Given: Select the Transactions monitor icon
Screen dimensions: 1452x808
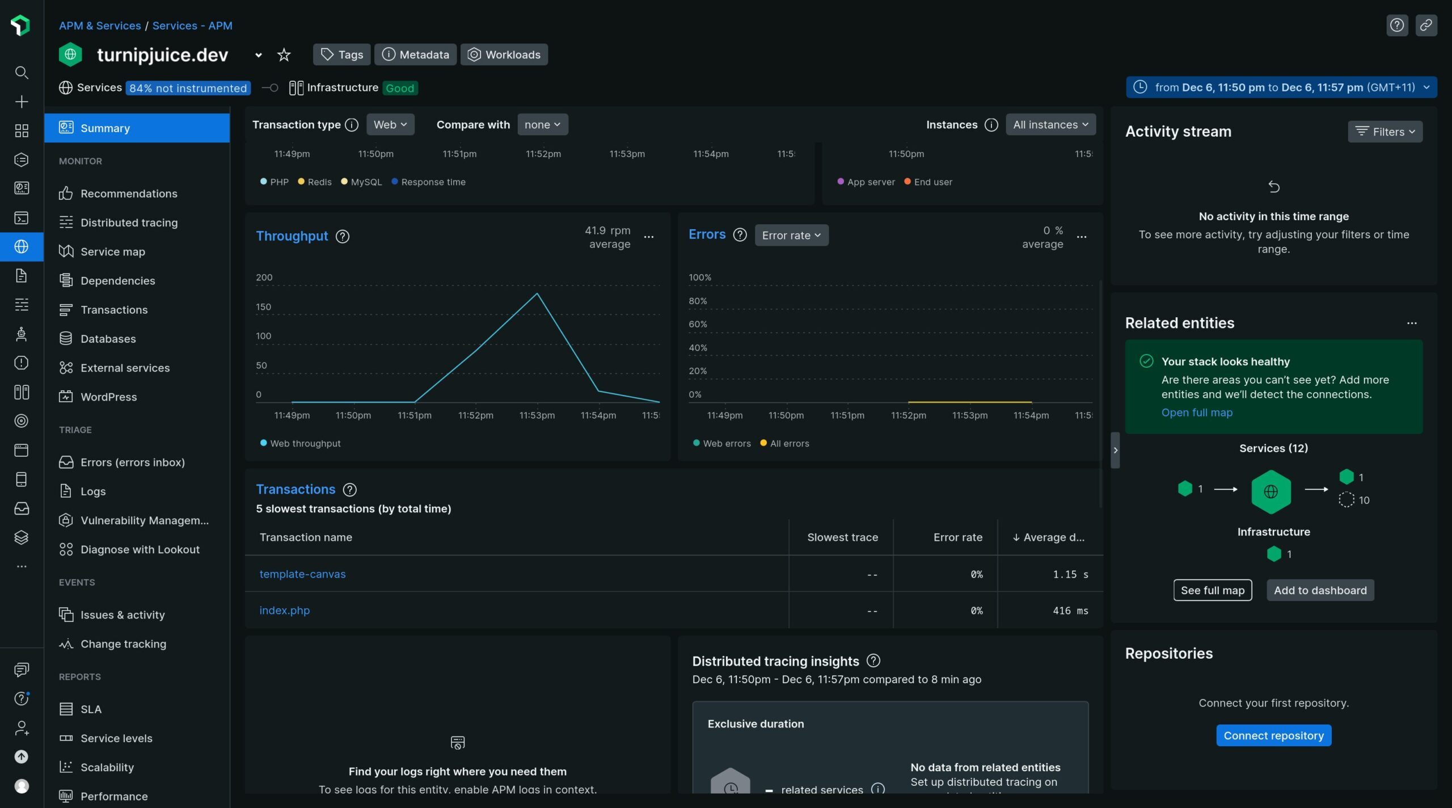Looking at the screenshot, I should point(65,309).
